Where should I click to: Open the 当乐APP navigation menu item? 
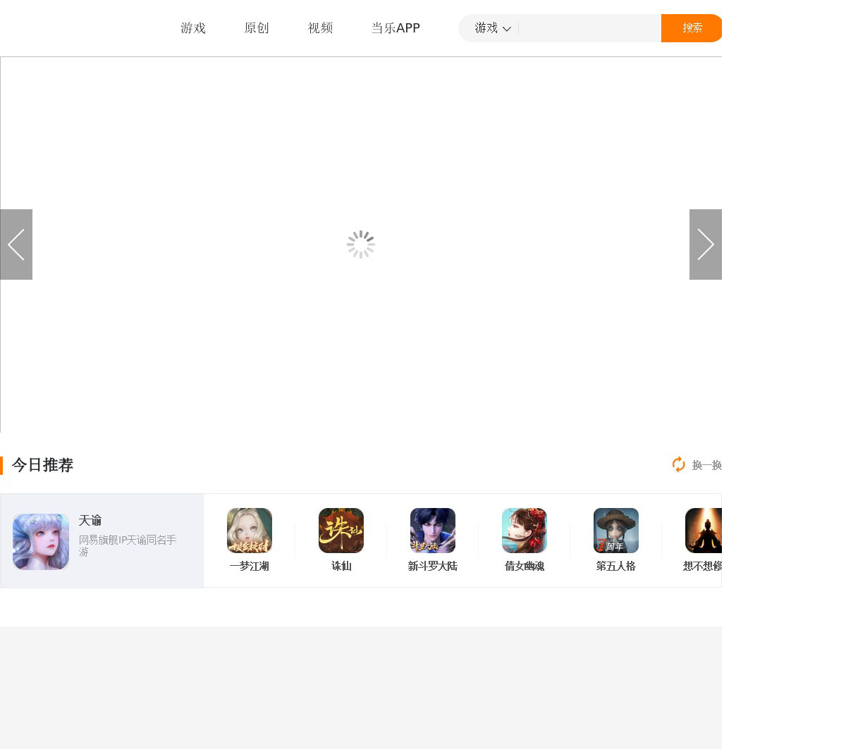point(396,28)
